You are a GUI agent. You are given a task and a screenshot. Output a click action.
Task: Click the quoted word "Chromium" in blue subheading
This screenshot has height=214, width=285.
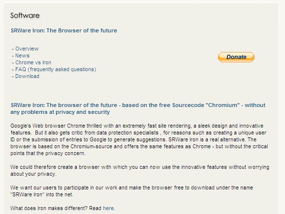point(223,105)
